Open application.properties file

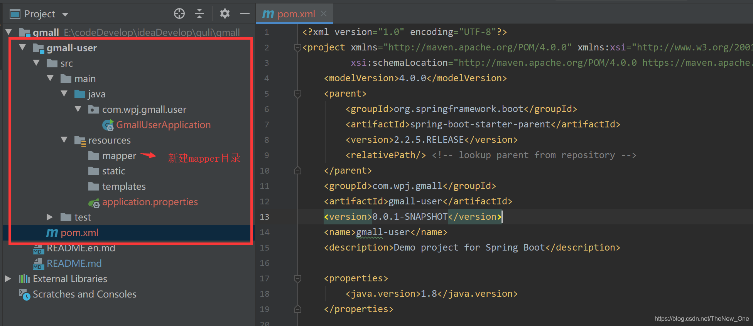point(150,202)
